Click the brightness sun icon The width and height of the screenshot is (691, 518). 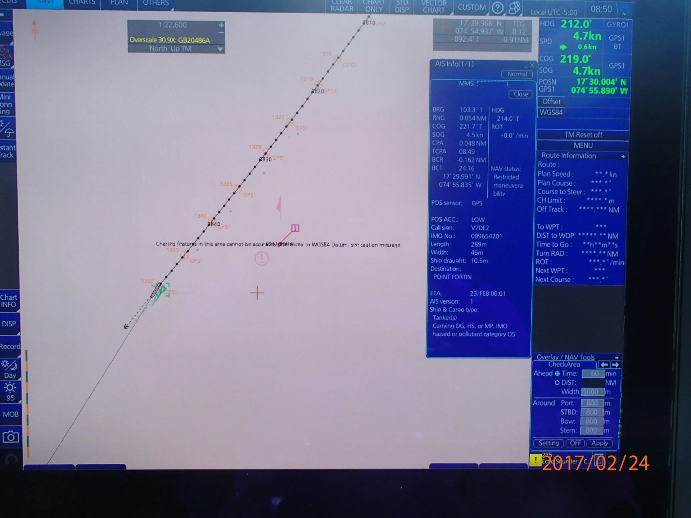10,388
